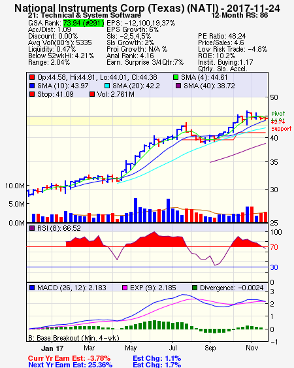Click the 'EPS Growth: 6%' text
Image resolution: width=294 pixels, height=368 pixels.
tap(133, 29)
